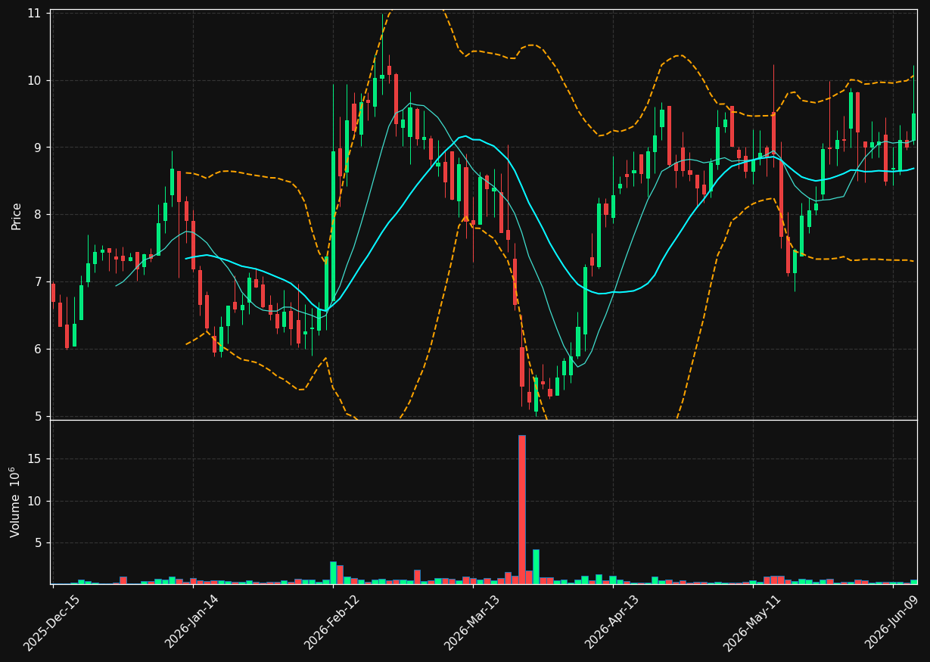
Task: Click price tick label 7
Action: point(38,282)
